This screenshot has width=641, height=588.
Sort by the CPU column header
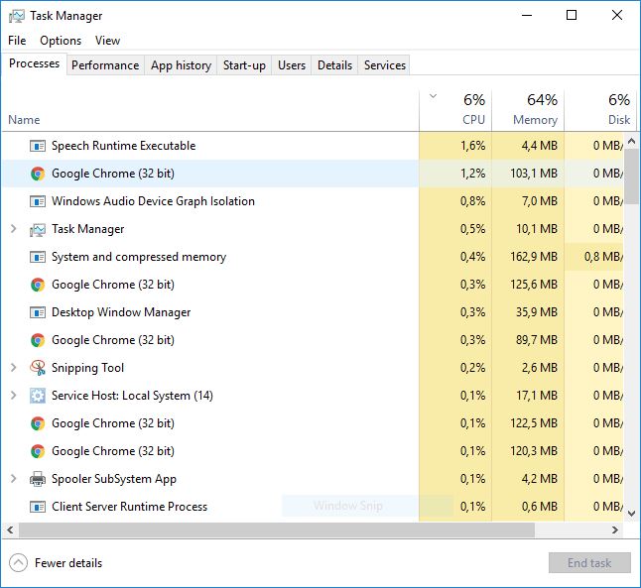point(455,109)
